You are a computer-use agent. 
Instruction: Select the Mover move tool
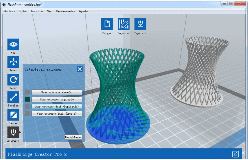[13, 62]
